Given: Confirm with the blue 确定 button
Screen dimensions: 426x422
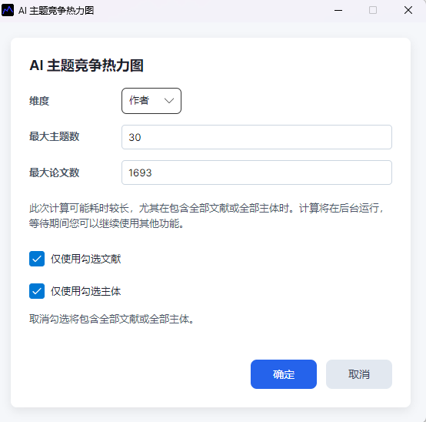Looking at the screenshot, I should point(284,374).
